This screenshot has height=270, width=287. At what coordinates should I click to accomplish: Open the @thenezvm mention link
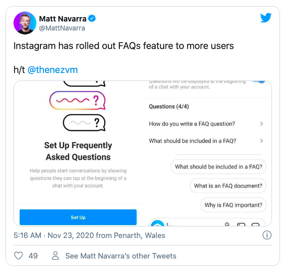tap(53, 70)
